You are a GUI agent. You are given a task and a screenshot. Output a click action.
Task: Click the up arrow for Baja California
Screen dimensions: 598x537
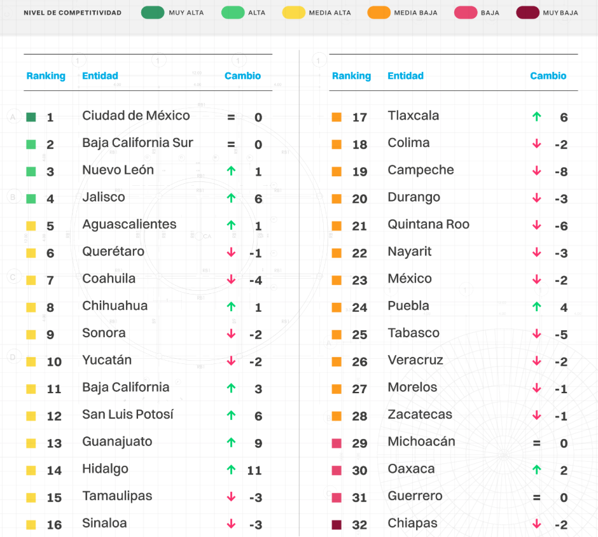(231, 388)
